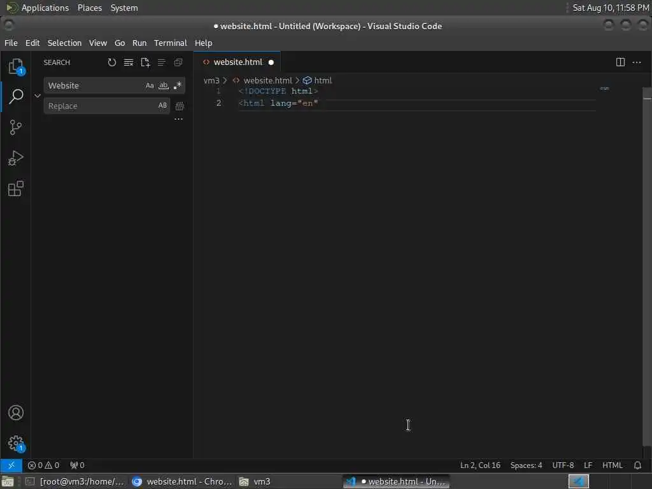Close website.html tab unsaved dot
The height and width of the screenshot is (489, 652).
271,62
